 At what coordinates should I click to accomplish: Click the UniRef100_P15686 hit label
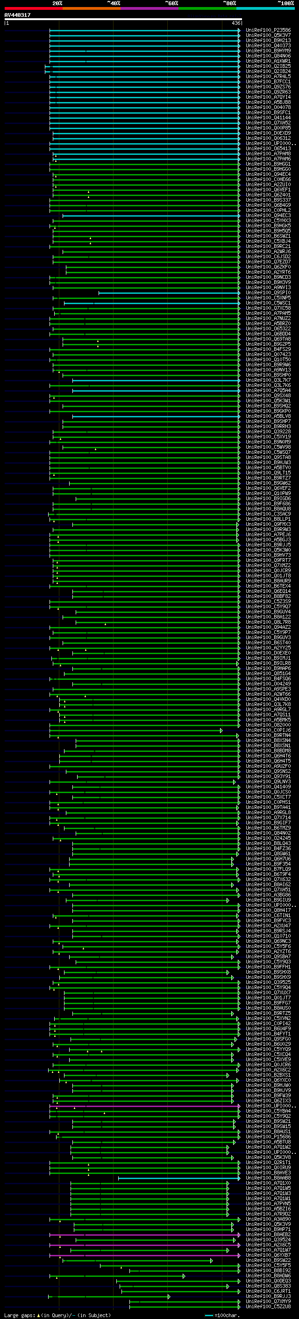click(x=268, y=1137)
